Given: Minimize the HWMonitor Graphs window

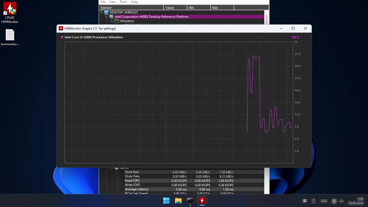Looking at the screenshot, I should pos(281,29).
